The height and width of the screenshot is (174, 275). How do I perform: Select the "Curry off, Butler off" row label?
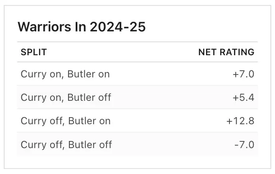[x=66, y=145]
